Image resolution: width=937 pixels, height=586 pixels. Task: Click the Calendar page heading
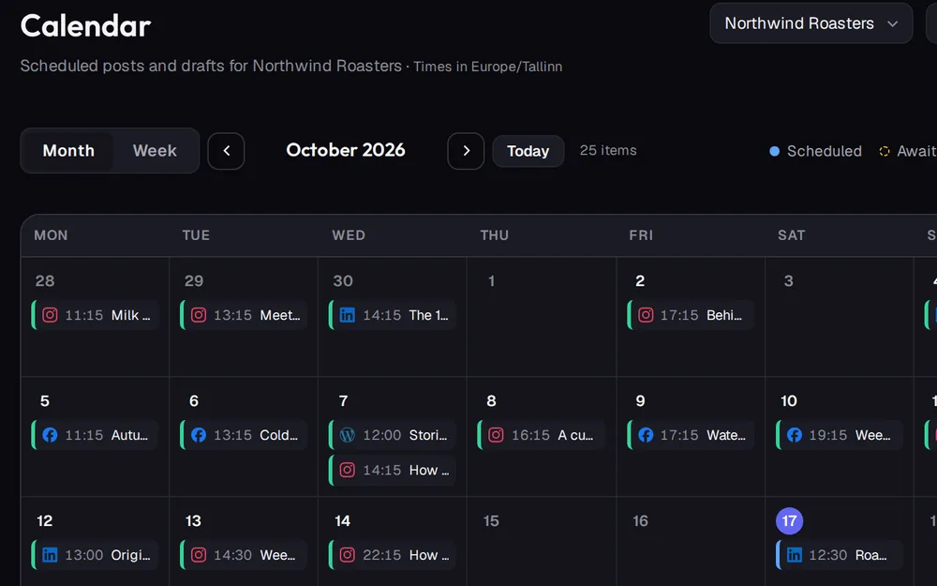pos(85,25)
